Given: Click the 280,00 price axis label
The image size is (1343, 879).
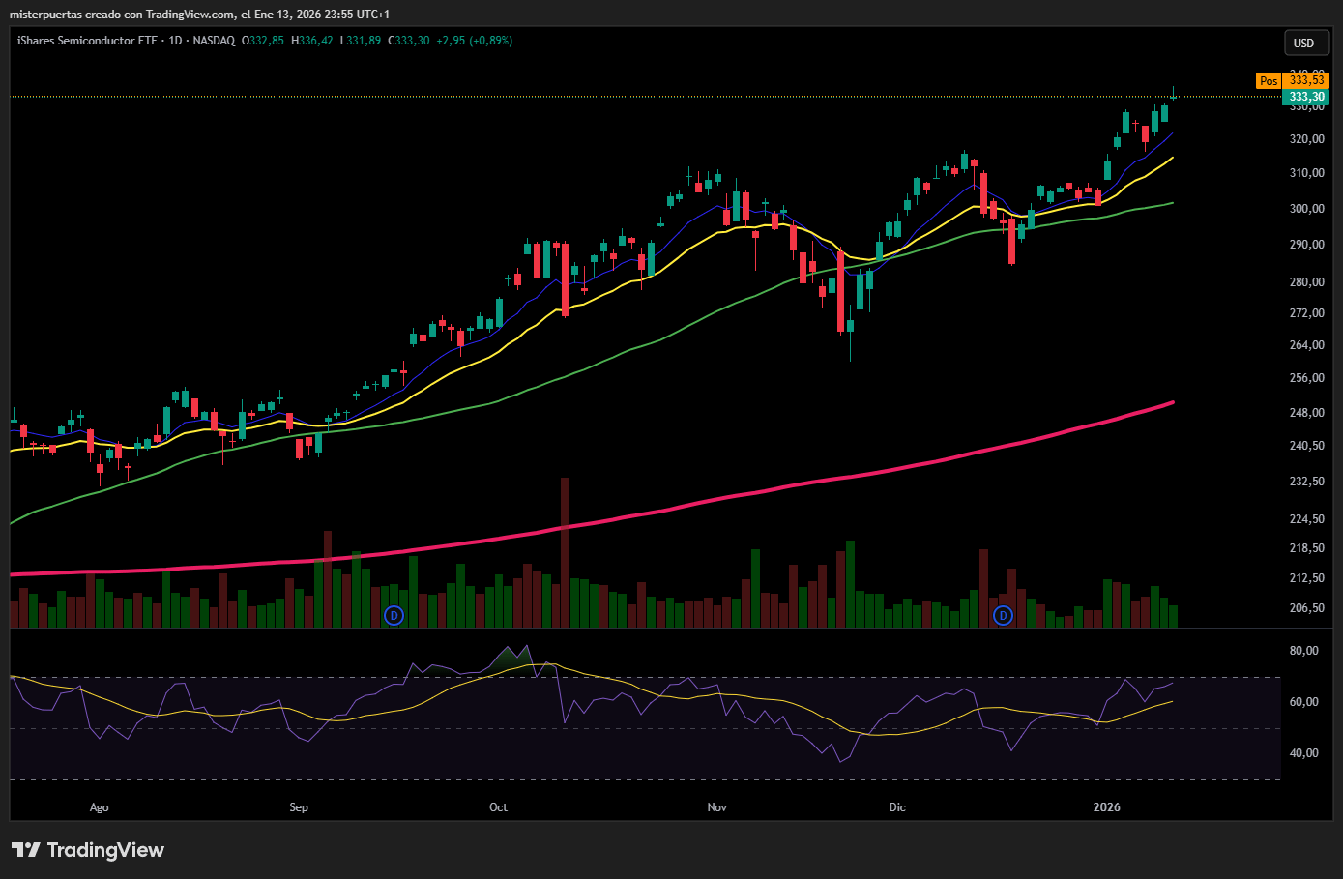Looking at the screenshot, I should 1306,282.
